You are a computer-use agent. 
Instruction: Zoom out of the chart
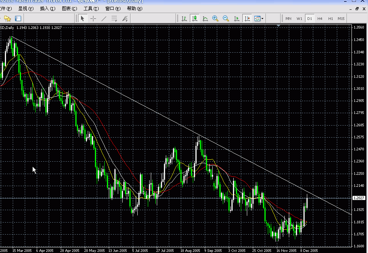point(226,18)
